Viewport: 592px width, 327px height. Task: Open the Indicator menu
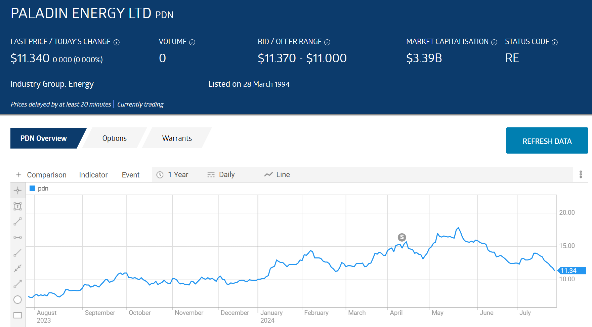pyautogui.click(x=93, y=175)
